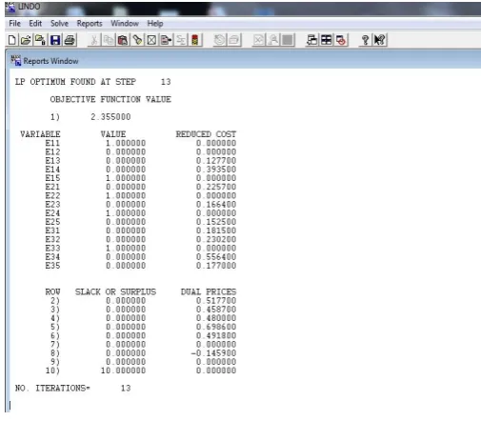Click objective value 2.355000
Screen dimensions: 481x421
pyautogui.click(x=110, y=117)
